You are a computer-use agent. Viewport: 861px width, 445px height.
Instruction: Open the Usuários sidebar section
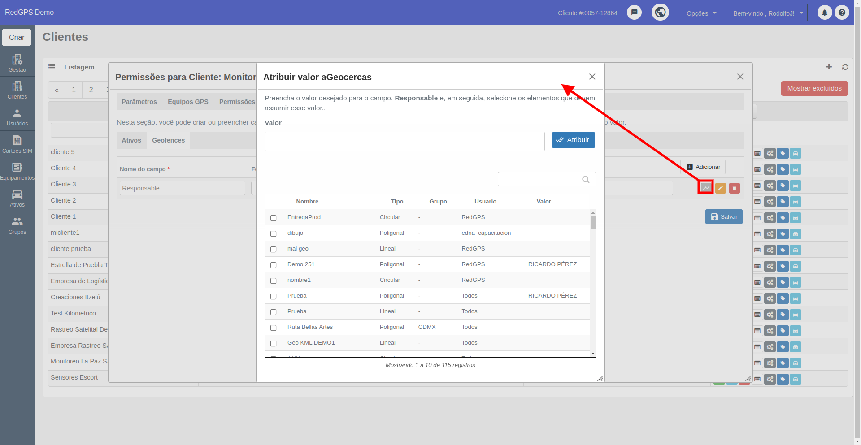pos(17,117)
